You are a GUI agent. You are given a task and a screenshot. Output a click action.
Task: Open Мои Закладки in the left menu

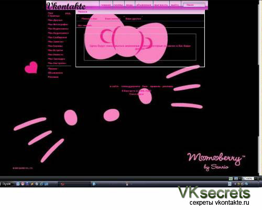coord(57,59)
